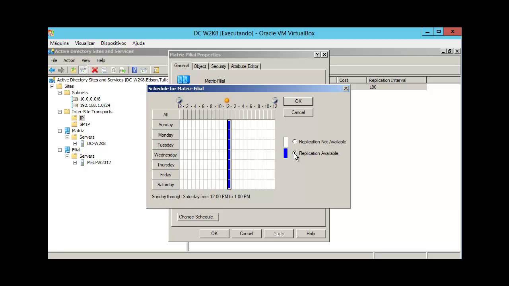Collapse the Matriz site node
509x286 pixels.
point(60,131)
